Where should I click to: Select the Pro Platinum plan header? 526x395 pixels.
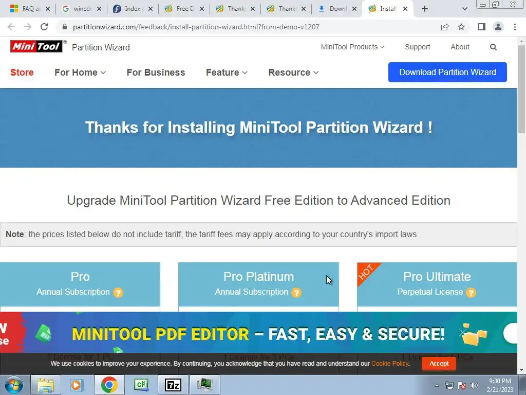click(x=258, y=284)
